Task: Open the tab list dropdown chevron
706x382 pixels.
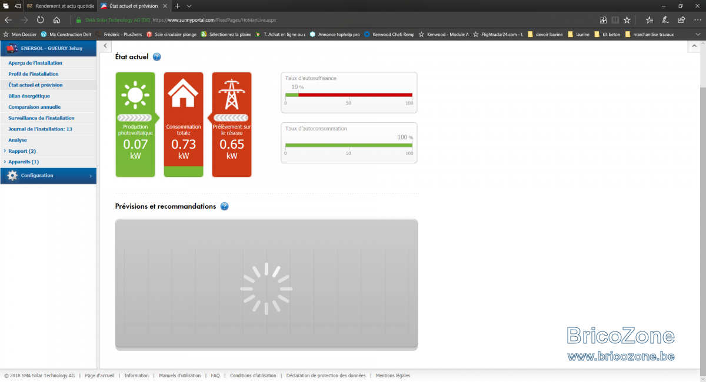Action: [189, 6]
